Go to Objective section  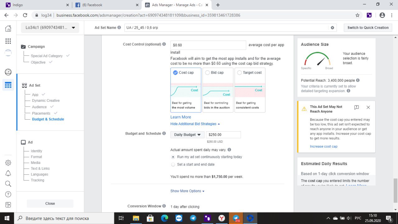pos(38,62)
